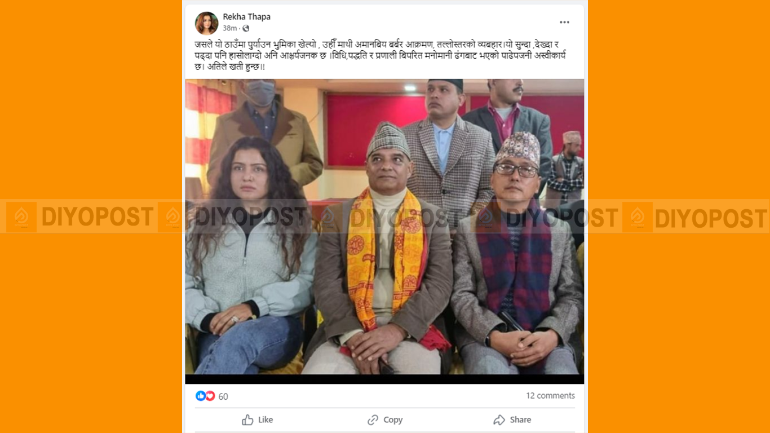View the 60 reactions count
Image resolution: width=770 pixels, height=433 pixels.
[x=223, y=396]
